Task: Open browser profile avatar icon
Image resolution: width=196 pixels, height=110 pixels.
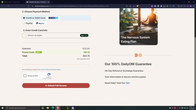Action: [190, 6]
